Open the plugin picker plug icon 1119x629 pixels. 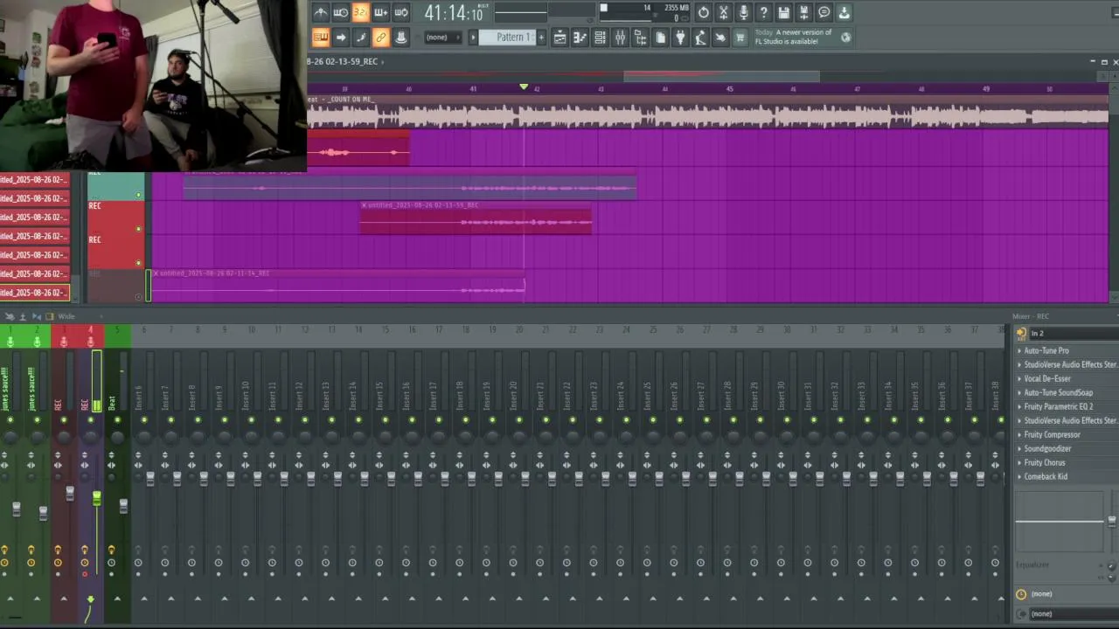pyautogui.click(x=680, y=38)
